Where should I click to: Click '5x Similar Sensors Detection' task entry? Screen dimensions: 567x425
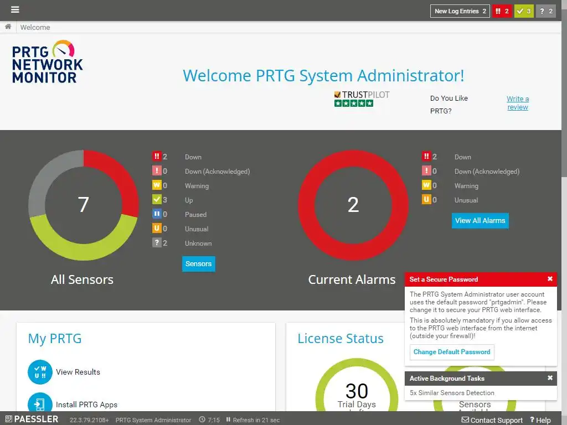tap(452, 393)
